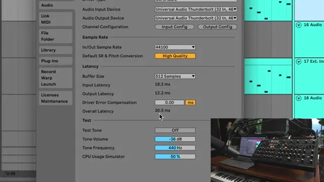This screenshot has width=324, height=182.
Task: Click the 0:49 time indicator
Action: (x=11, y=173)
